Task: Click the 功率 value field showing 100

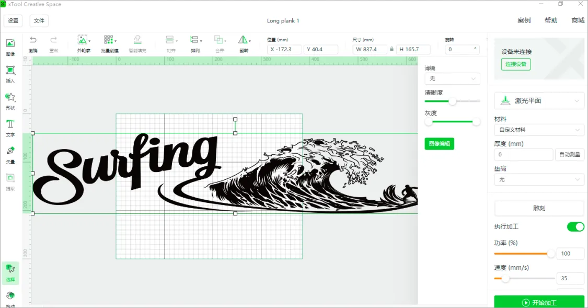Action: (570, 254)
